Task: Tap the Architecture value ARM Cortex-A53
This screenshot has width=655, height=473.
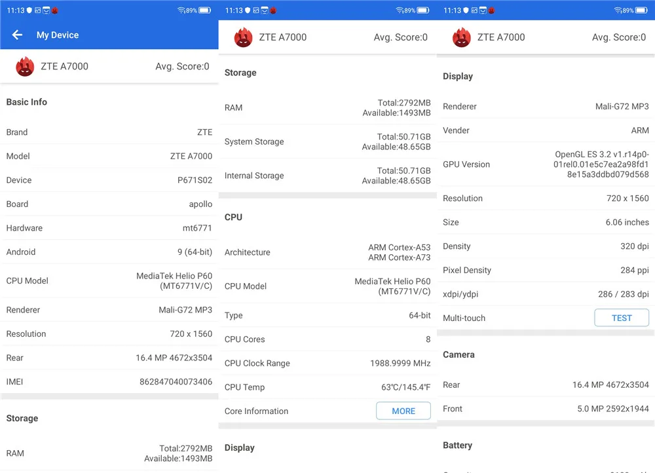Action: point(400,248)
